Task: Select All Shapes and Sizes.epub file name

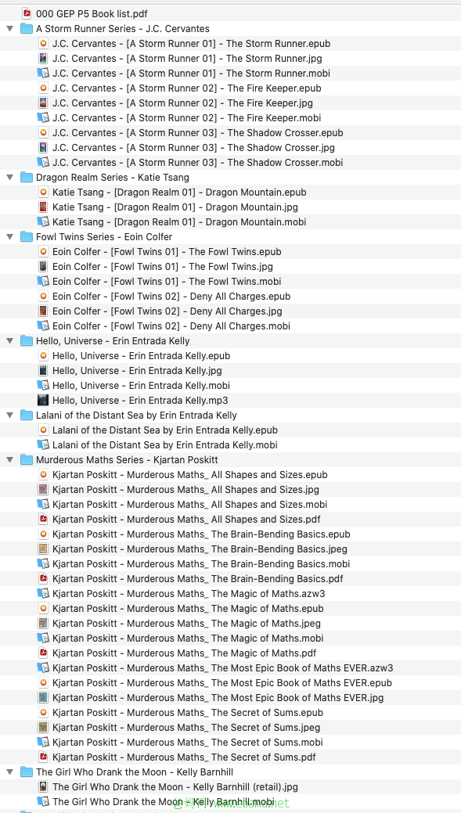Action: (x=189, y=475)
